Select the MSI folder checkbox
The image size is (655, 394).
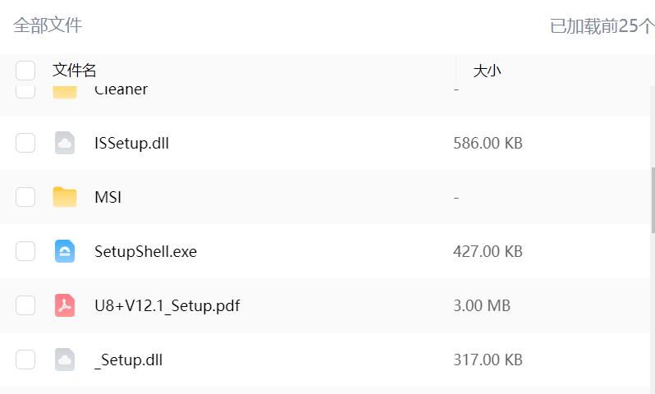pos(25,197)
